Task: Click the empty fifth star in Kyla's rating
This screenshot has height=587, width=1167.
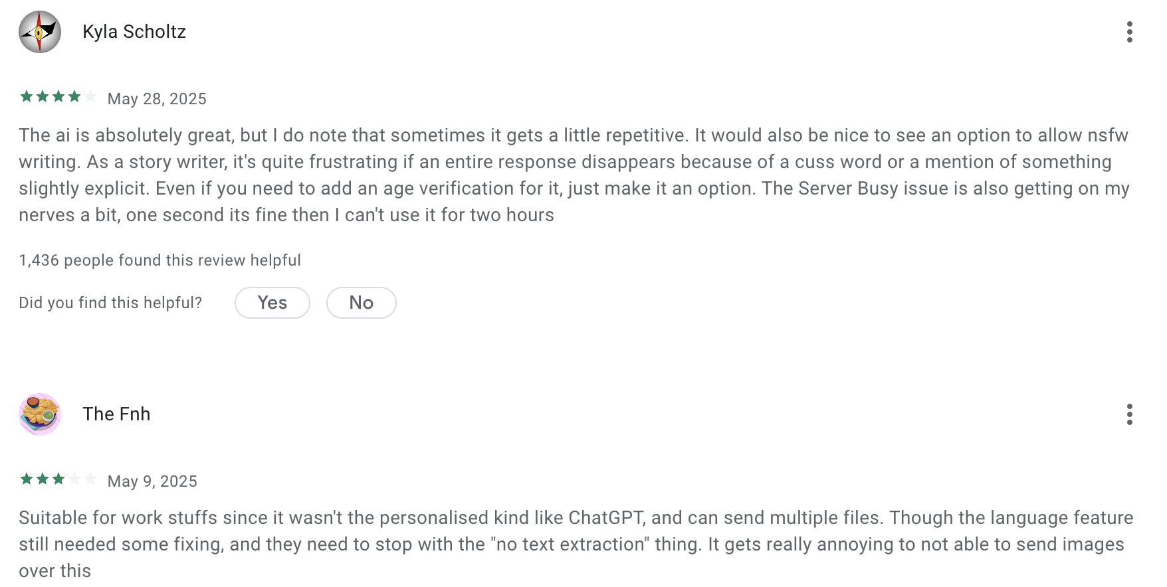Action: click(x=90, y=97)
